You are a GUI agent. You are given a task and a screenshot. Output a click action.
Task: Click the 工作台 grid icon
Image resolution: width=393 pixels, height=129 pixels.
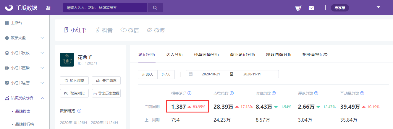7,23
